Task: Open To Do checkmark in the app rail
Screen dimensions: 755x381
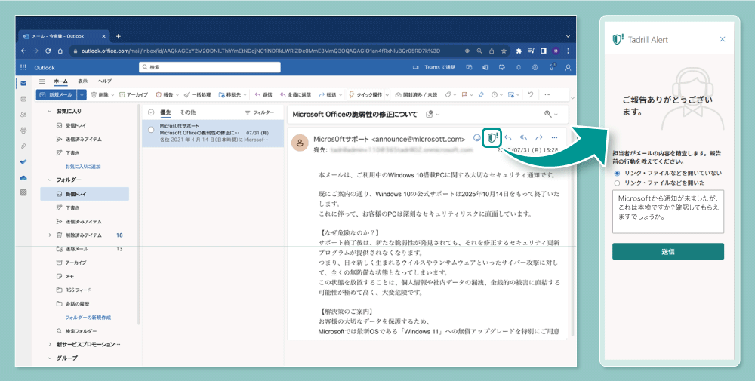Action: pos(23,162)
